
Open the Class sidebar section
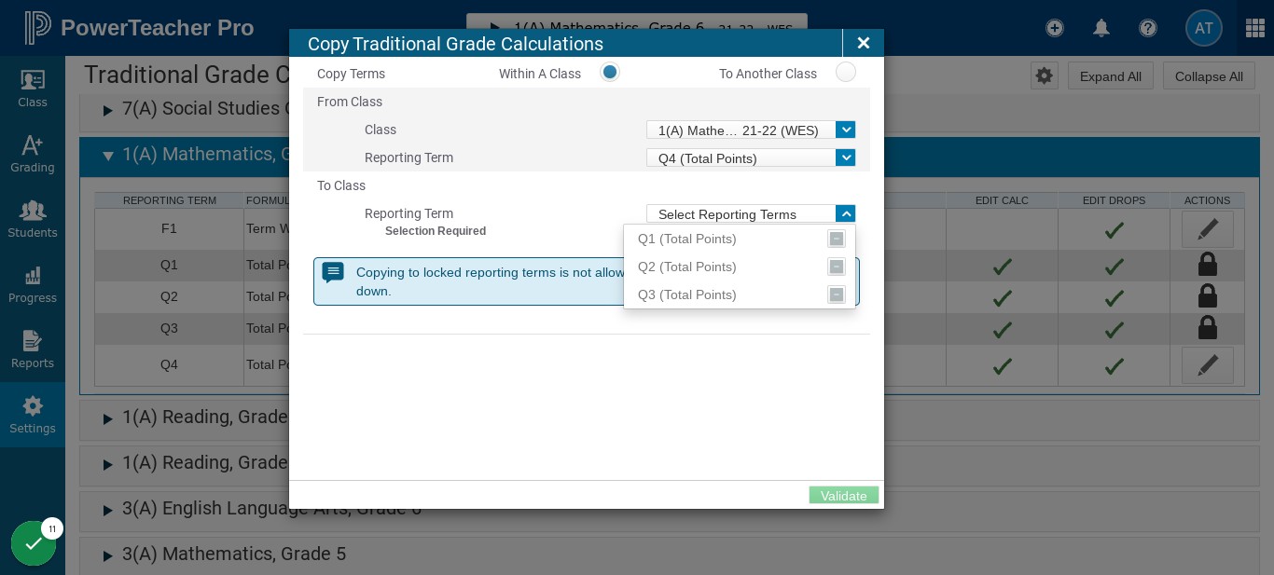tap(33, 89)
